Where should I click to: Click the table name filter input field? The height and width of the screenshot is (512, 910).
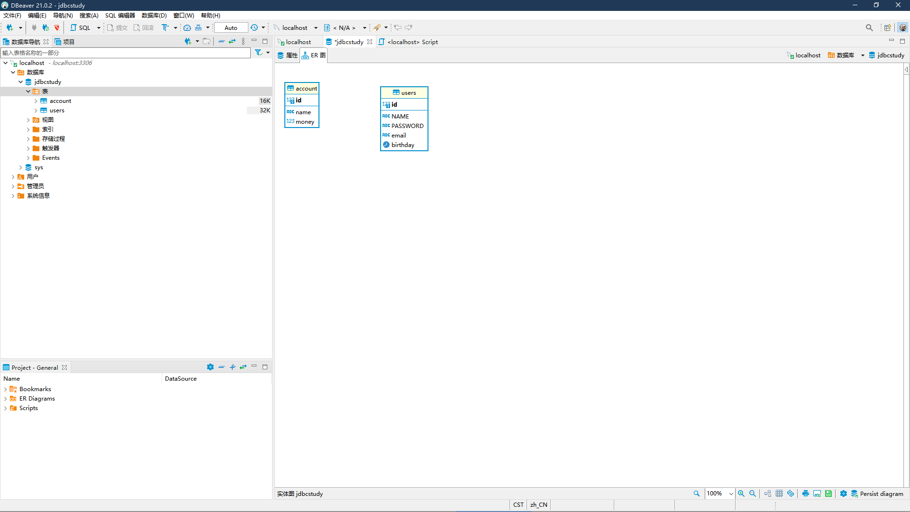126,53
